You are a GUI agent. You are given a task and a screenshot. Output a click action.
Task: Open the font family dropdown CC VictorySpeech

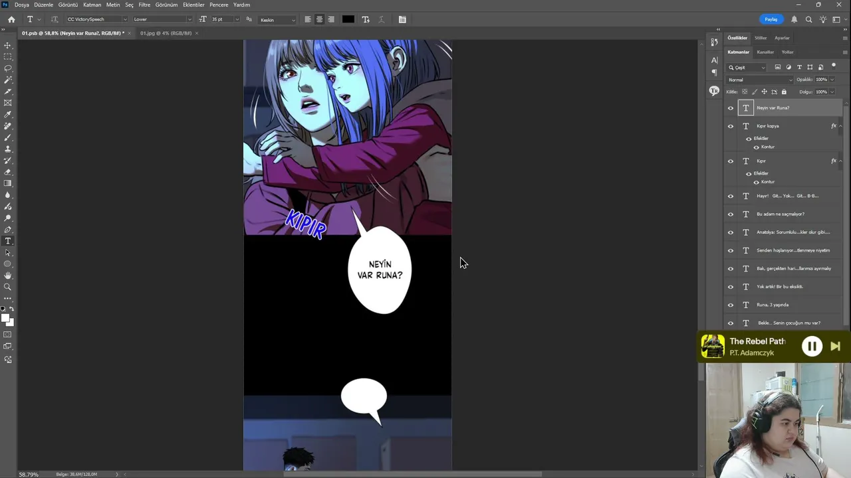pyautogui.click(x=97, y=19)
